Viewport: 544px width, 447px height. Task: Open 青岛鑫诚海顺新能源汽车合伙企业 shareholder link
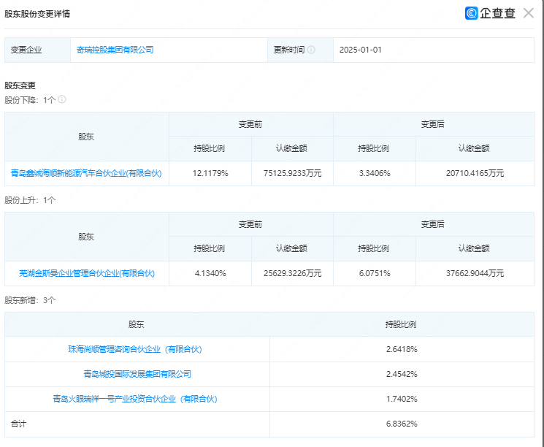tap(86, 173)
